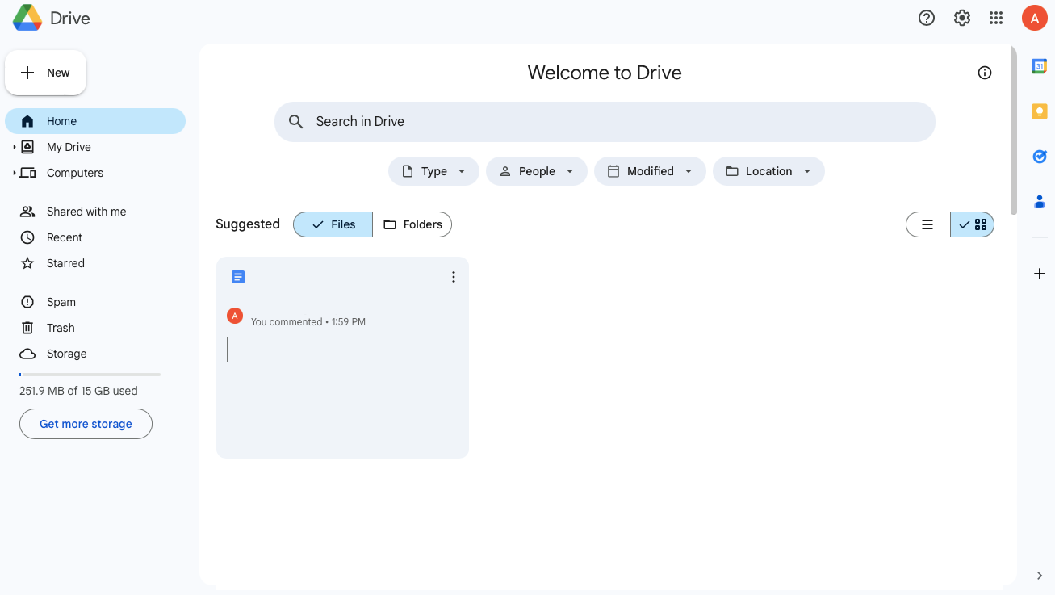Click the Help support icon
The image size is (1055, 595).
[927, 18]
